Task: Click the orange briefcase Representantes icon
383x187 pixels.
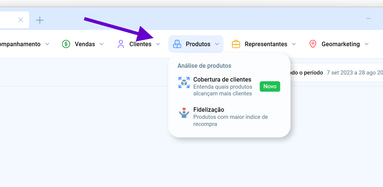Action: 236,44
